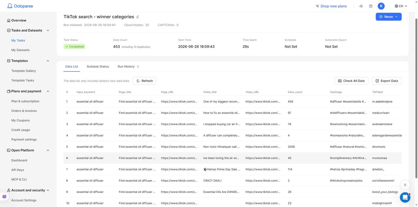
Task: Go to Overview in sidebar
Action: (19, 20)
